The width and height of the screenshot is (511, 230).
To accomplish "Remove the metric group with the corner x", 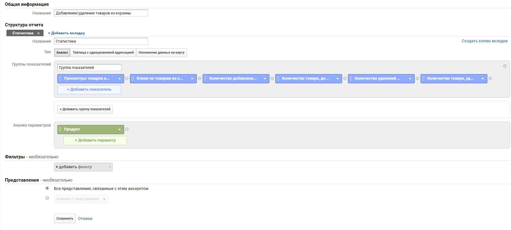I will pyautogui.click(x=505, y=66).
